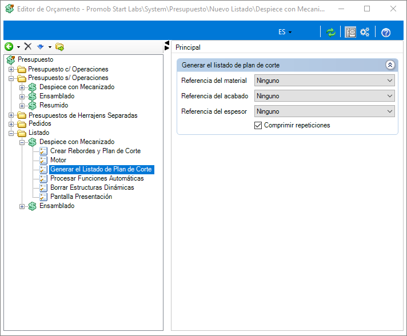Select Borrar Estructuras Dinámicas item
This screenshot has height=336, width=407.
(x=92, y=187)
